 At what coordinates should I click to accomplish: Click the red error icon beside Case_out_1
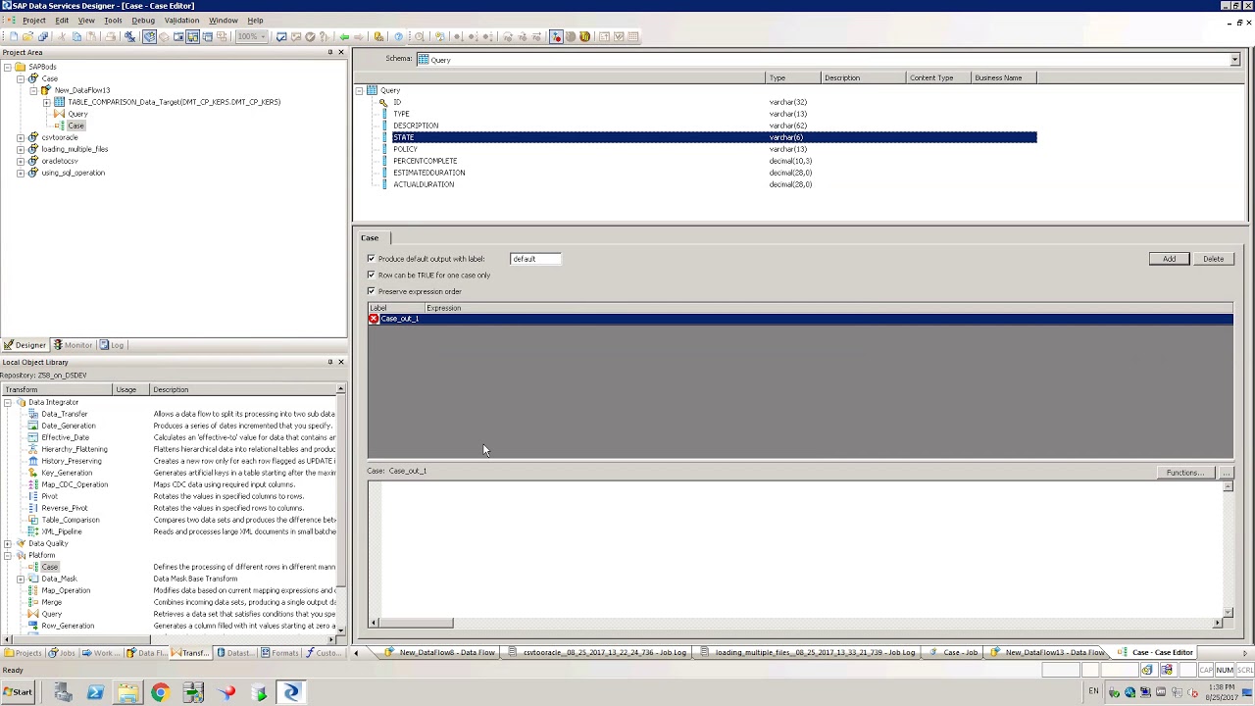[374, 319]
